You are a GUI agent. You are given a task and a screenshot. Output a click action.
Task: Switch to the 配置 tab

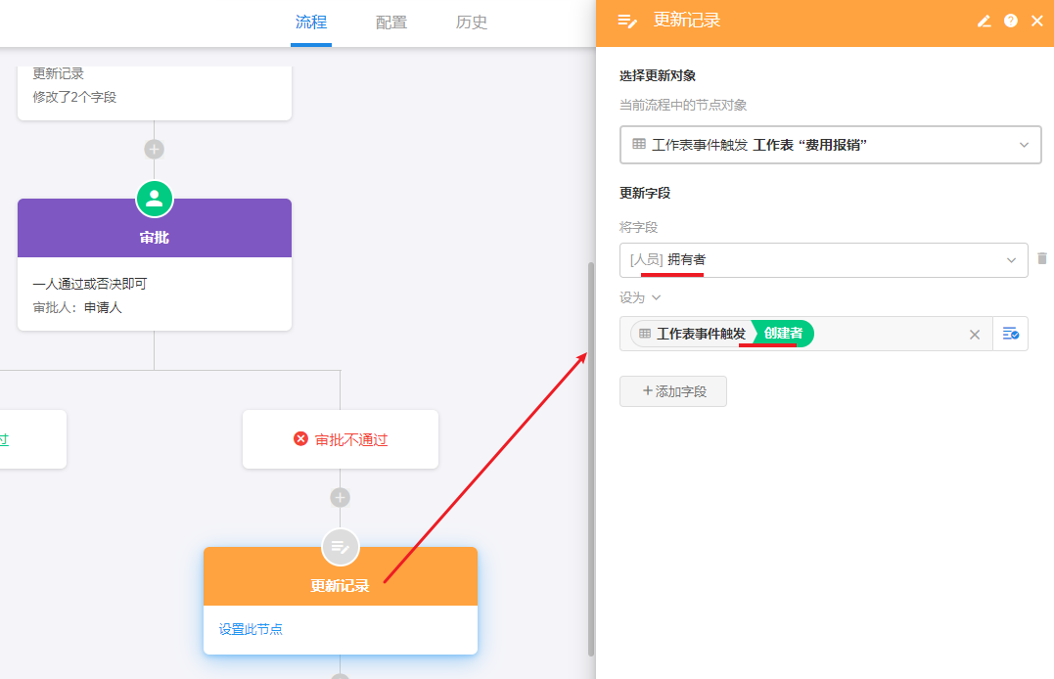point(391,23)
